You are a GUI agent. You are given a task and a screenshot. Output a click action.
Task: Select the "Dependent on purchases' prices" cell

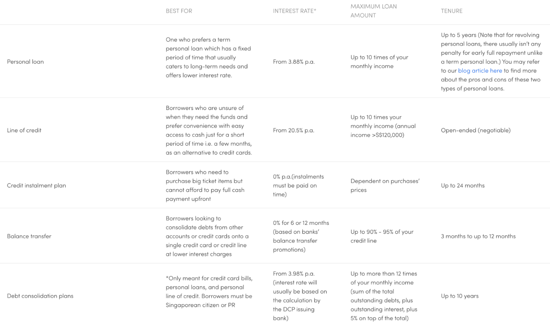(x=385, y=186)
